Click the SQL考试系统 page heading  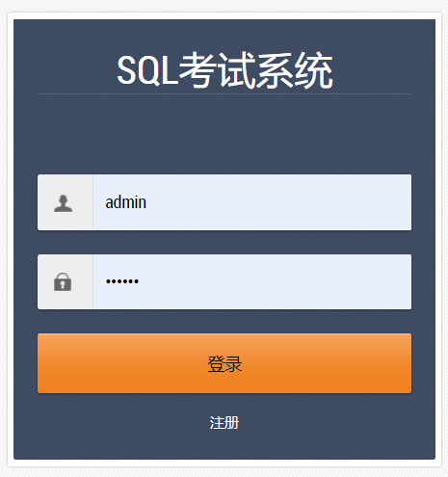(224, 70)
